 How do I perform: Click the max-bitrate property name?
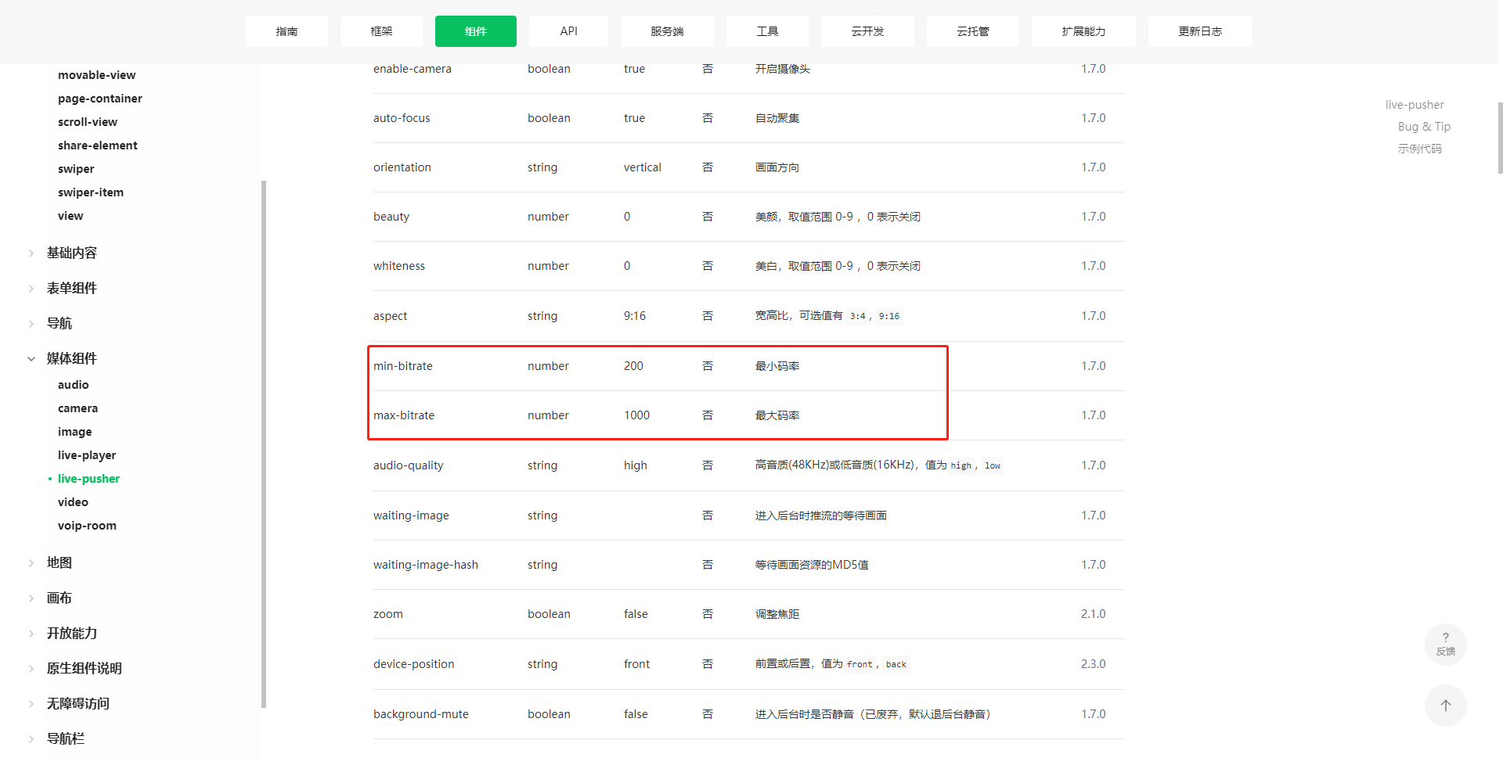click(x=404, y=415)
